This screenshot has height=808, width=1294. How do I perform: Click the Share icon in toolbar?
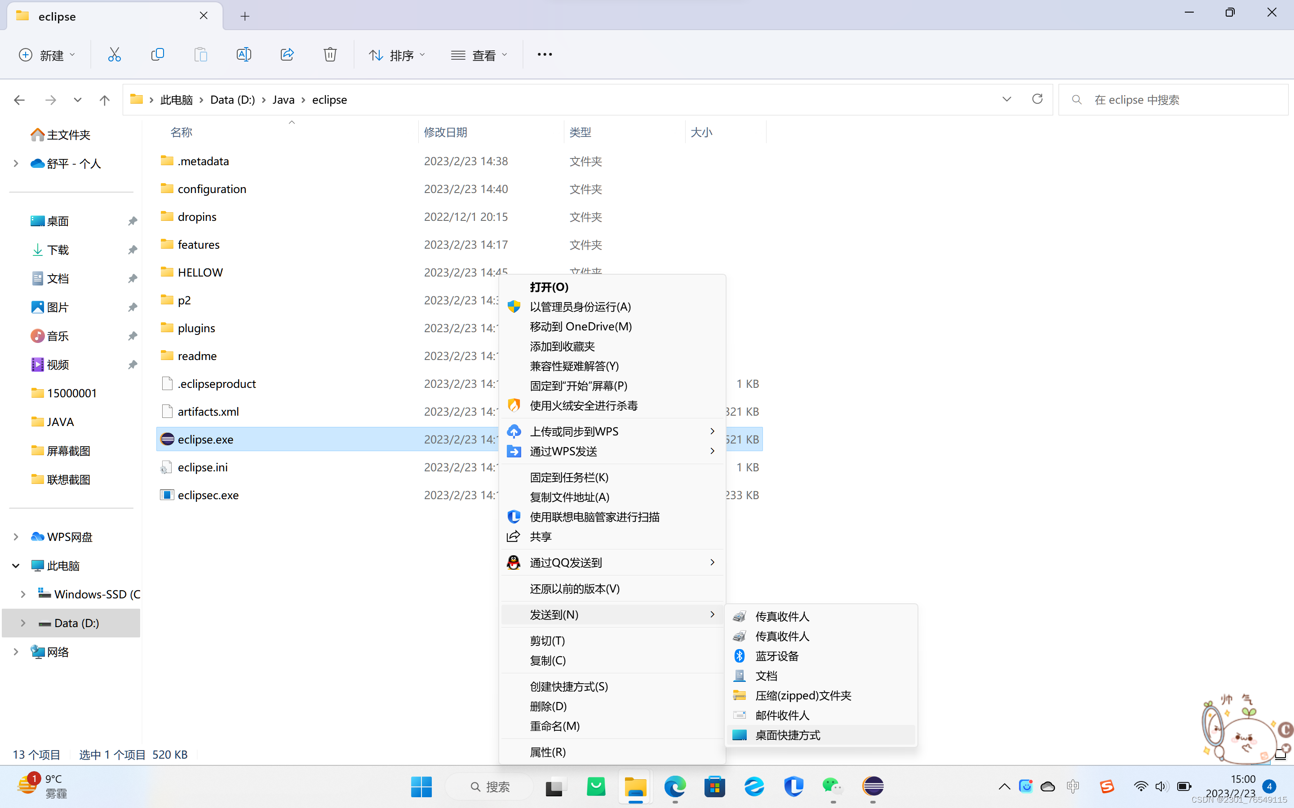287,54
